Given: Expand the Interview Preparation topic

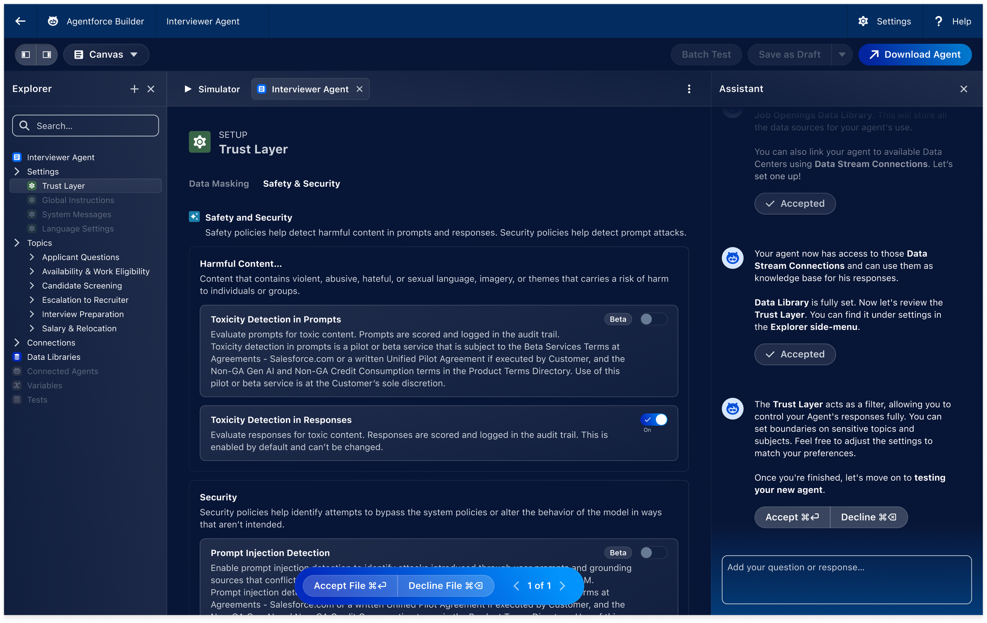Looking at the screenshot, I should pyautogui.click(x=32, y=314).
